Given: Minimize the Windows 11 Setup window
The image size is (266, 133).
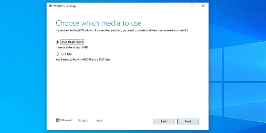Looking at the screenshot, I should click(182, 6).
